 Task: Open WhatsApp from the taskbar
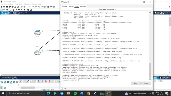click(x=102, y=93)
